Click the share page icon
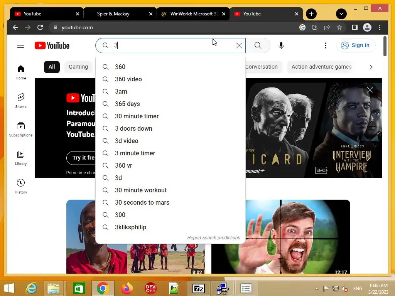Viewport: 395px width, 296px height. tap(327, 27)
